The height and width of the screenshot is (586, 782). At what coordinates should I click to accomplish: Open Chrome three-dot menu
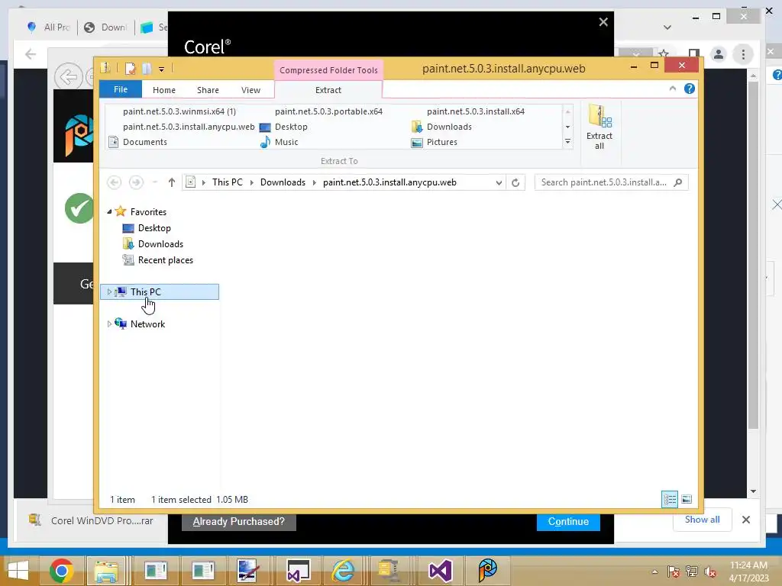point(743,54)
